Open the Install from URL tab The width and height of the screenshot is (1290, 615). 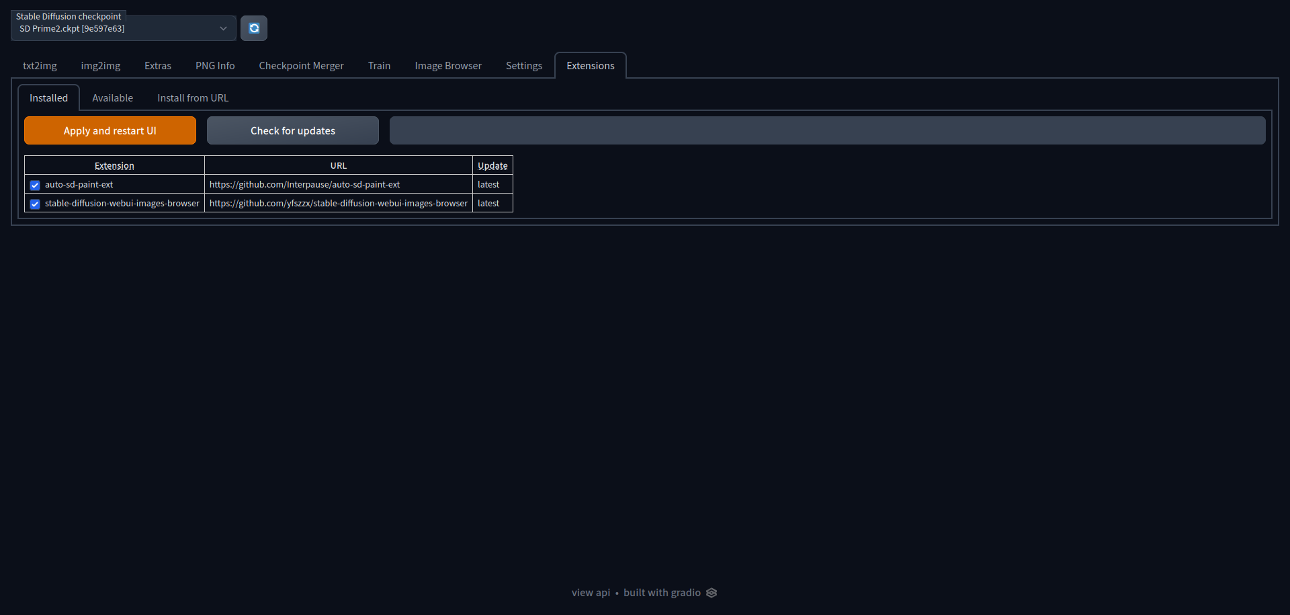pyautogui.click(x=193, y=97)
